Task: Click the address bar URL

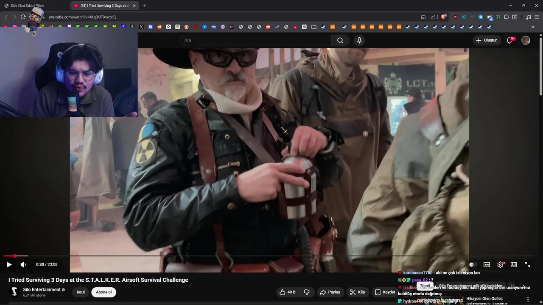Action: point(82,17)
